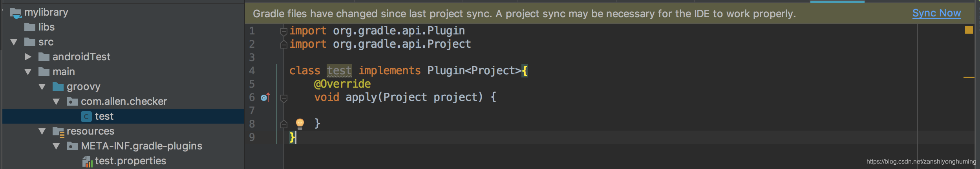Select the com.allen.checker package row
The image size is (980, 169).
coord(123,101)
